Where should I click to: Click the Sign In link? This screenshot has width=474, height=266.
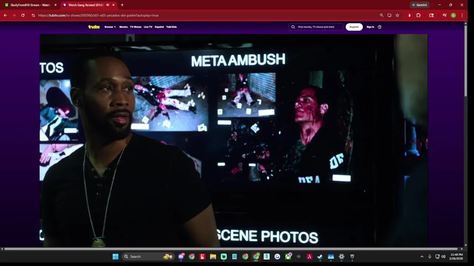click(370, 27)
